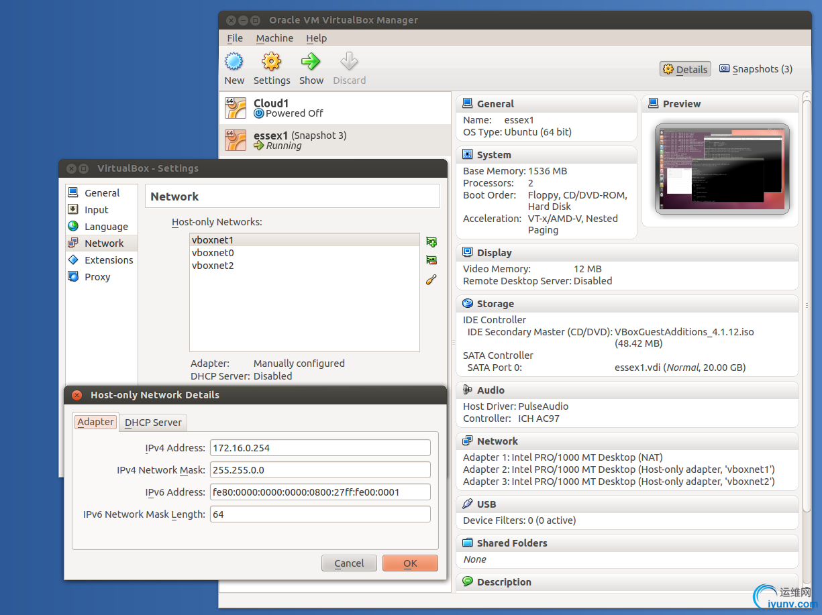Click the General section monitor icon in details
The width and height of the screenshot is (822, 615).
[468, 104]
